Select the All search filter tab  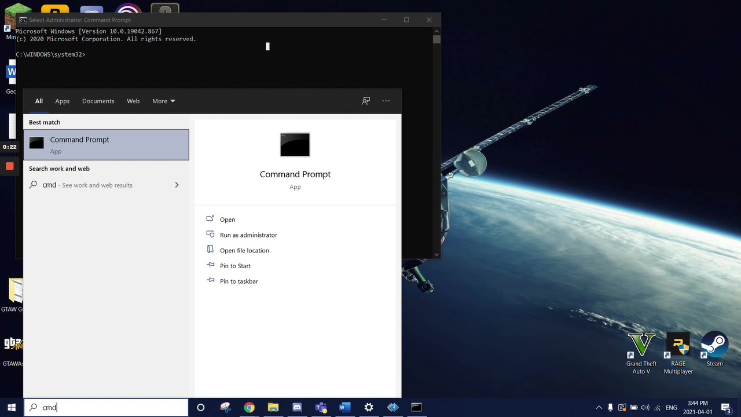click(39, 101)
